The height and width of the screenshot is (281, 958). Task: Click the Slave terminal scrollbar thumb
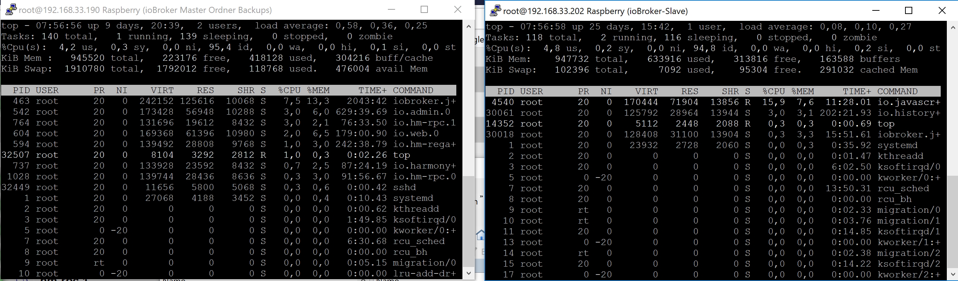[x=953, y=222]
